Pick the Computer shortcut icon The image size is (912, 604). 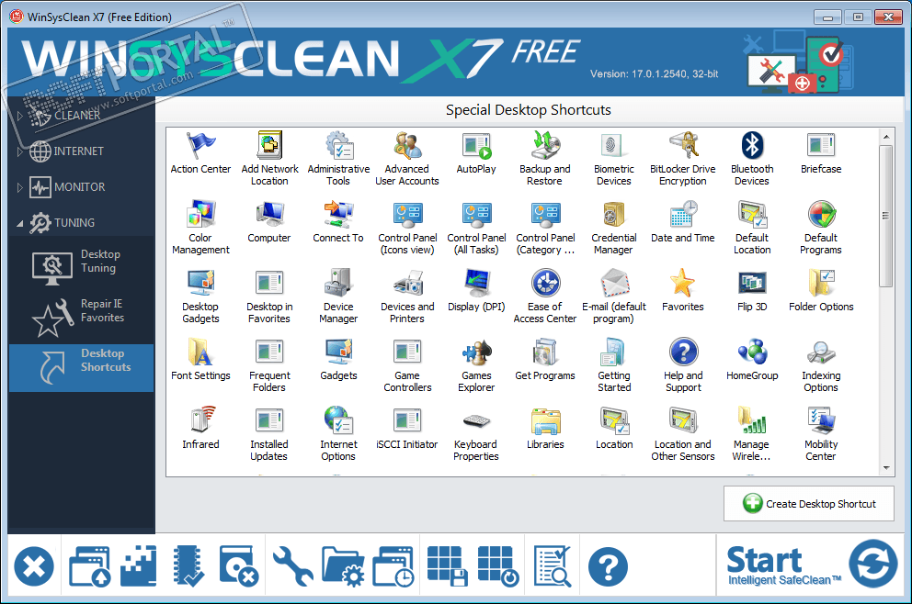pos(269,221)
